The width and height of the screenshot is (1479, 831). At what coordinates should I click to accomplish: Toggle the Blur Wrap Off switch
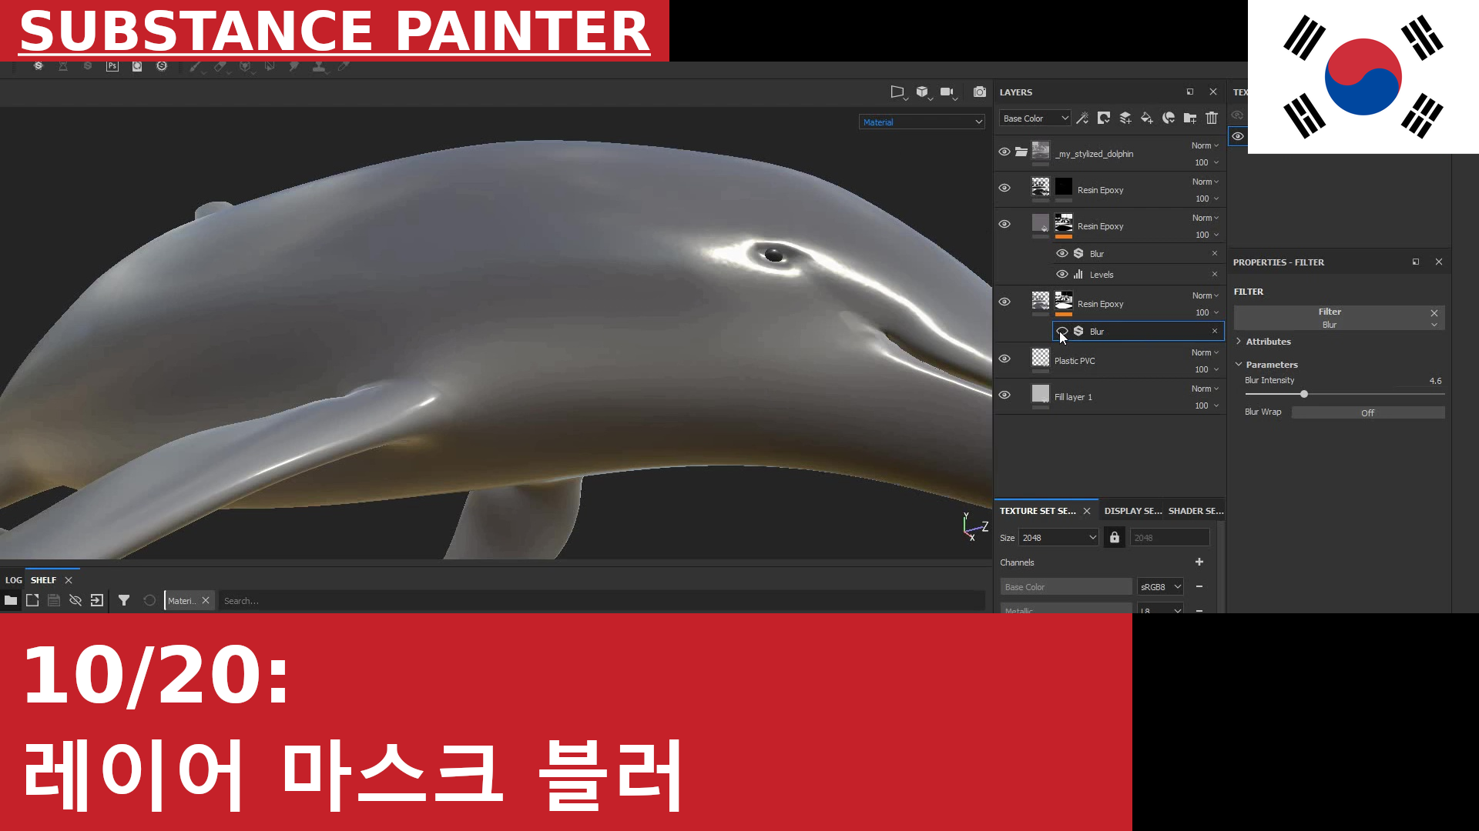click(1367, 412)
